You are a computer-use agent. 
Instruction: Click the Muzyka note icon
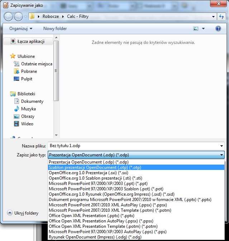click(x=16, y=109)
